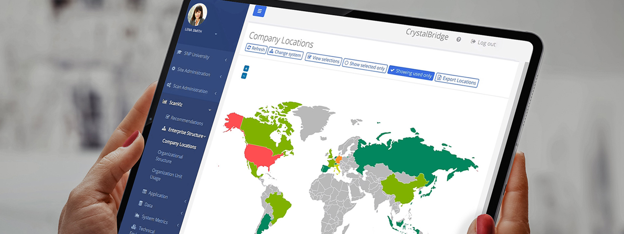Screen dimensions: 624x234
Task: Zoom out the map with minus button
Action: pyautogui.click(x=244, y=76)
